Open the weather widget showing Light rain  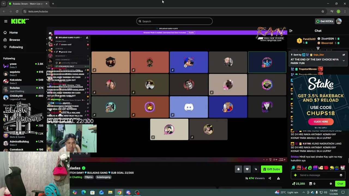point(287,192)
